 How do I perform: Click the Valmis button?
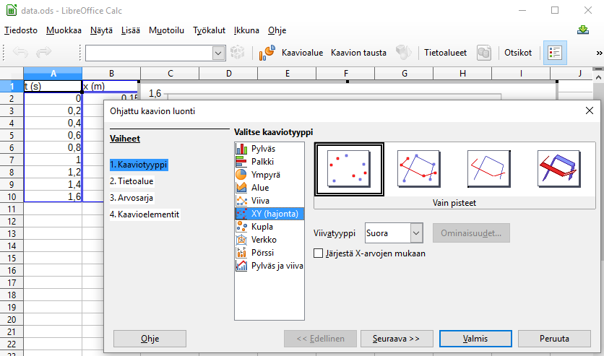475,338
